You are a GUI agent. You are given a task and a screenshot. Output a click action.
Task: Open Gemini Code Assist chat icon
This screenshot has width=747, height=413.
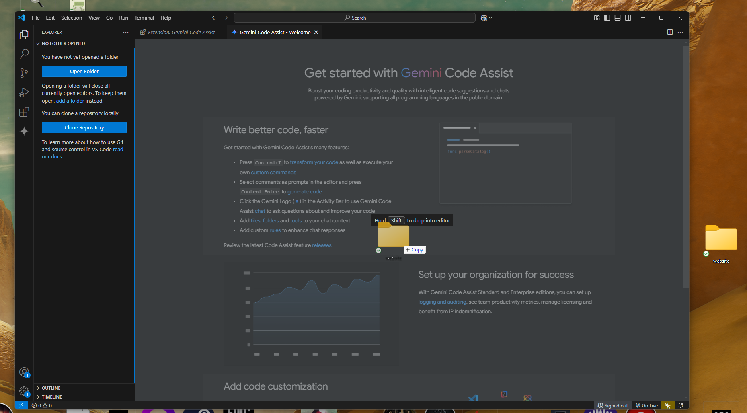[x=24, y=131]
